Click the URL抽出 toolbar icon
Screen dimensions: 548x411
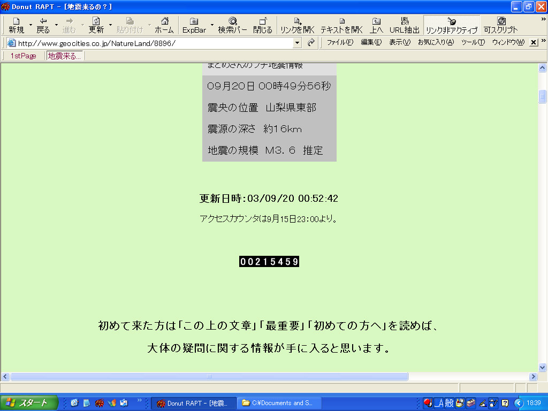[x=405, y=25]
